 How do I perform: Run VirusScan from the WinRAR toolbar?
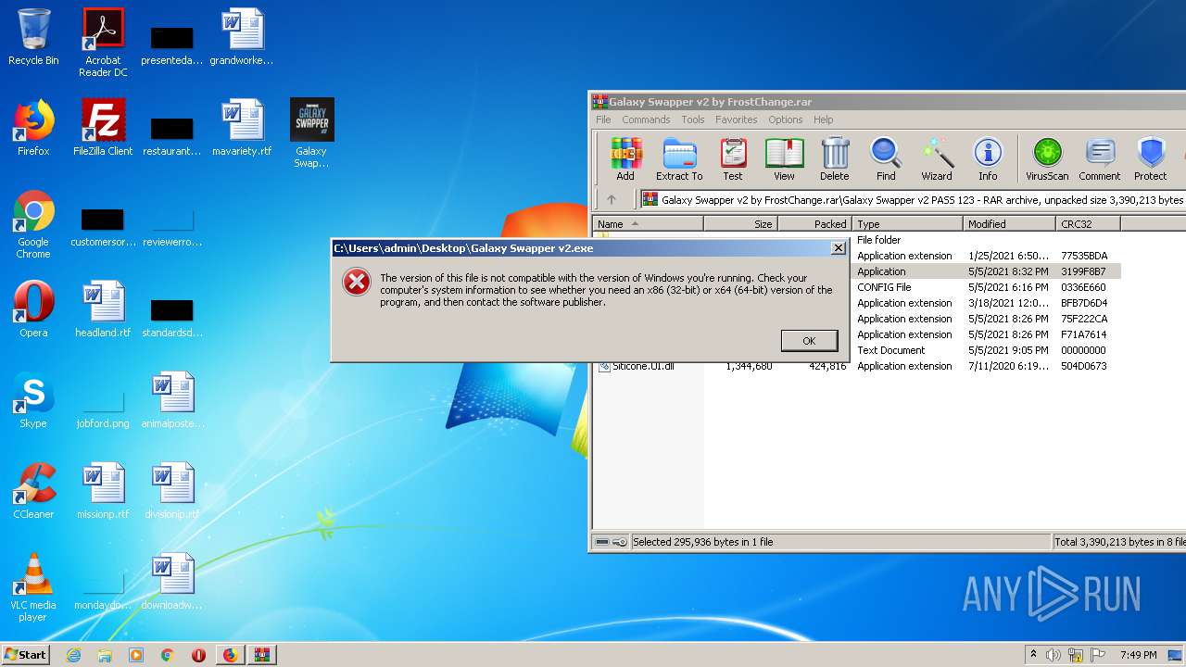pos(1047,158)
